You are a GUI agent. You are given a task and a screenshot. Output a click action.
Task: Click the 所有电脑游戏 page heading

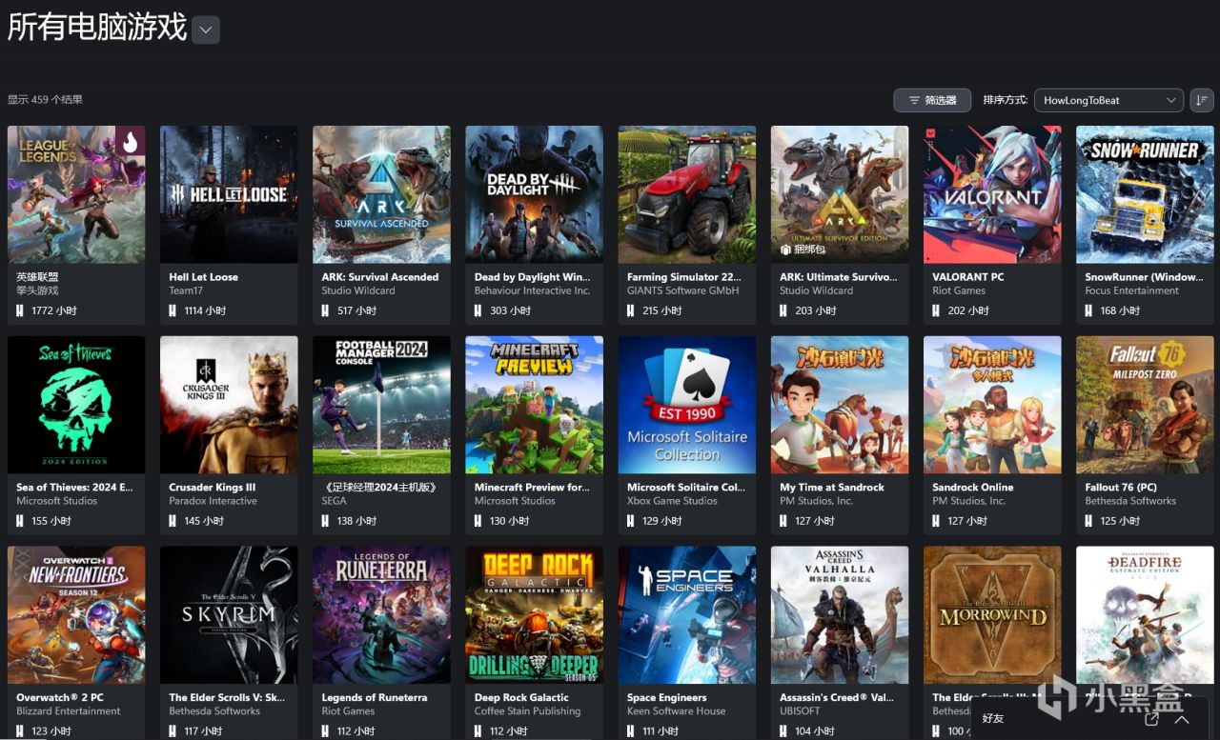click(97, 27)
